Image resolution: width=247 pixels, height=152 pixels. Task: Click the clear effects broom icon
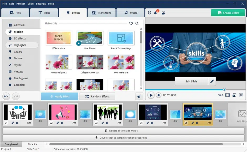pos(139,96)
